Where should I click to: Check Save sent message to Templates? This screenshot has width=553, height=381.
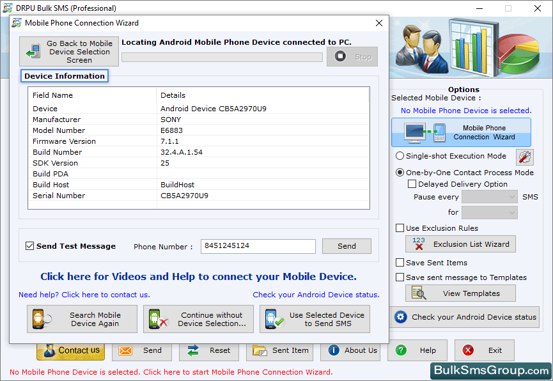400,277
